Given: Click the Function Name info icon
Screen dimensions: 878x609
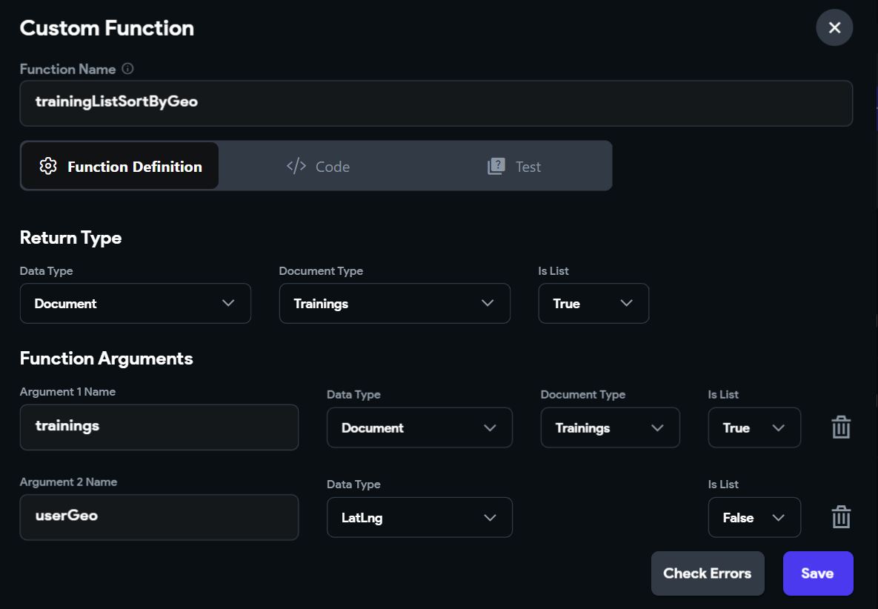Looking at the screenshot, I should pyautogui.click(x=127, y=69).
